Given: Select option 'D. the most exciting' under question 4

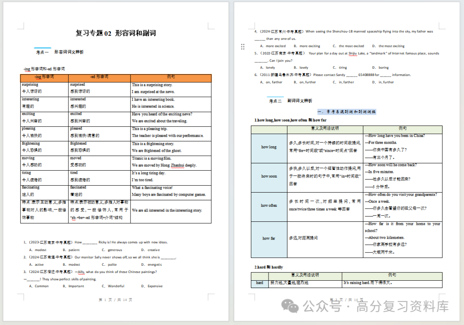Looking at the screenshot, I should 388,46.
